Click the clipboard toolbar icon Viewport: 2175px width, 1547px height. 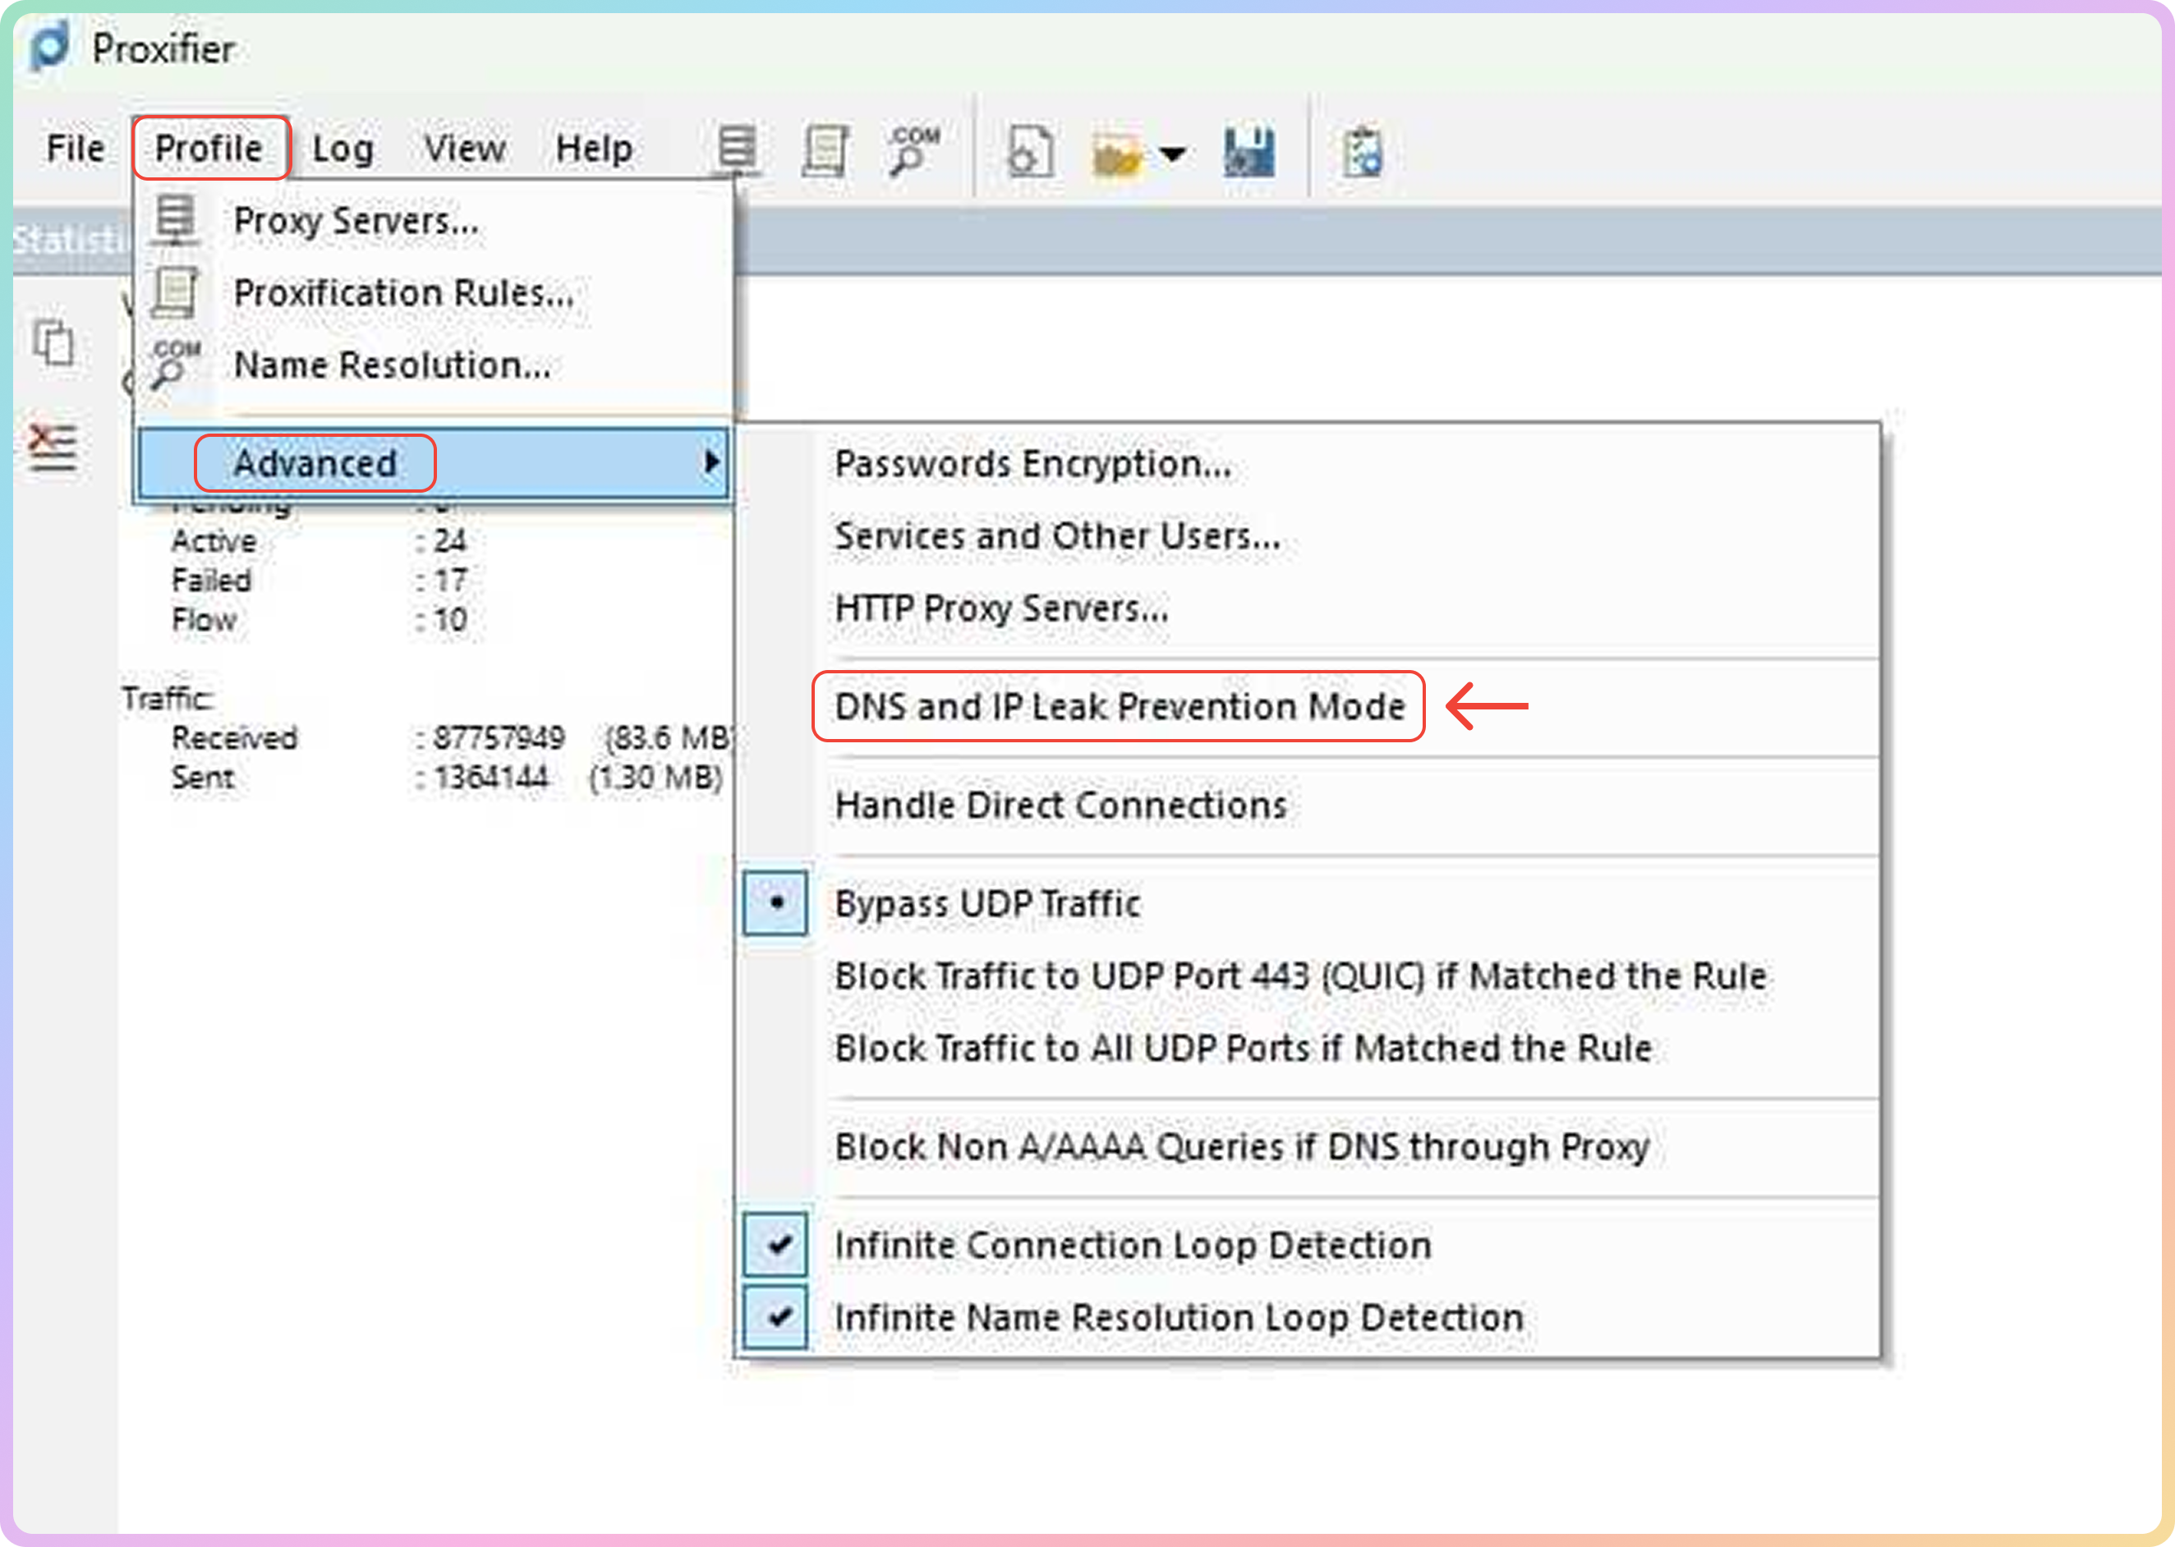1363,153
